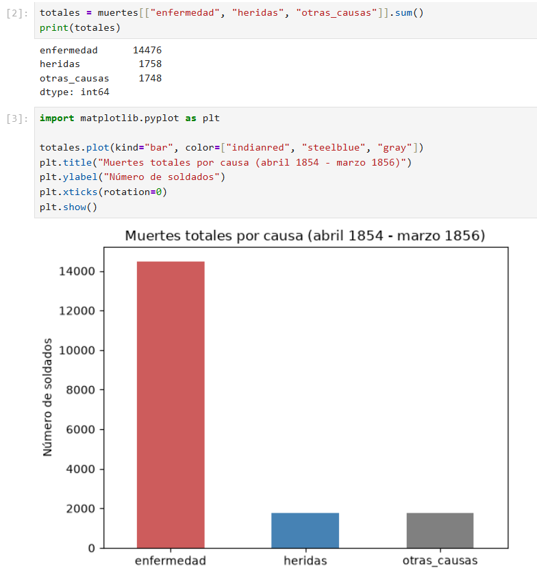Viewport: 537px width, 577px height.
Task: Click the chart title Muertes totales por causa
Action: pyautogui.click(x=305, y=235)
